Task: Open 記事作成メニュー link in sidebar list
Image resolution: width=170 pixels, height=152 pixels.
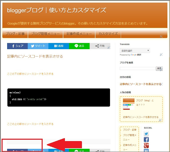Action: pyautogui.click(x=130, y=147)
